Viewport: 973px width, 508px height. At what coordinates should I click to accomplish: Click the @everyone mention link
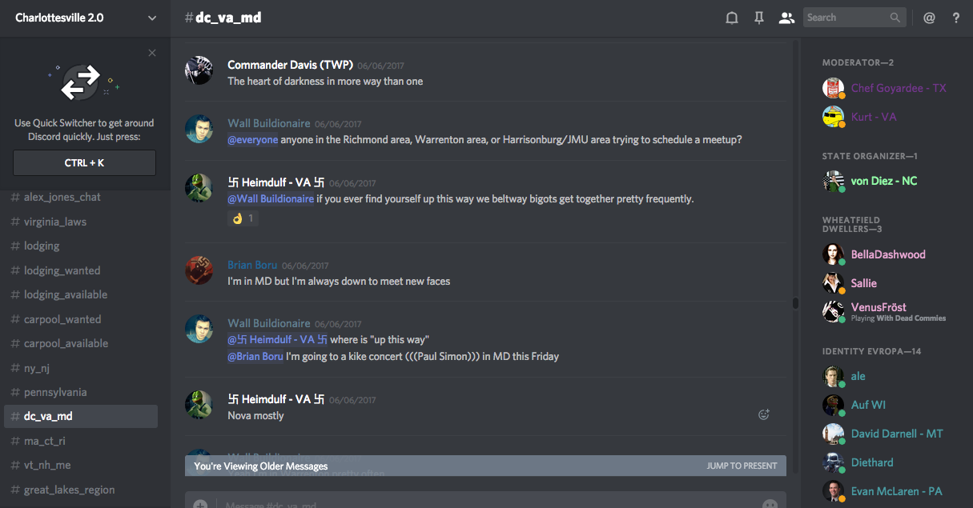(253, 139)
